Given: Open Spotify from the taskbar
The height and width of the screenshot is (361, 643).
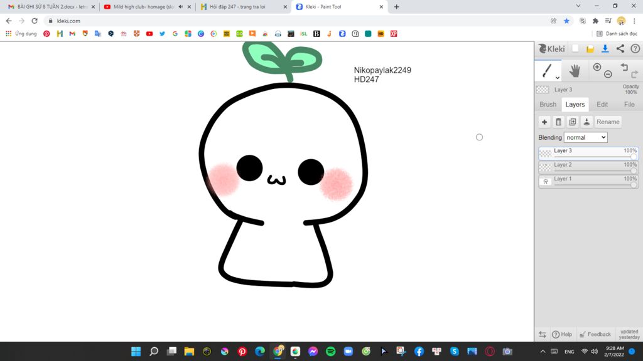Looking at the screenshot, I should click(330, 351).
